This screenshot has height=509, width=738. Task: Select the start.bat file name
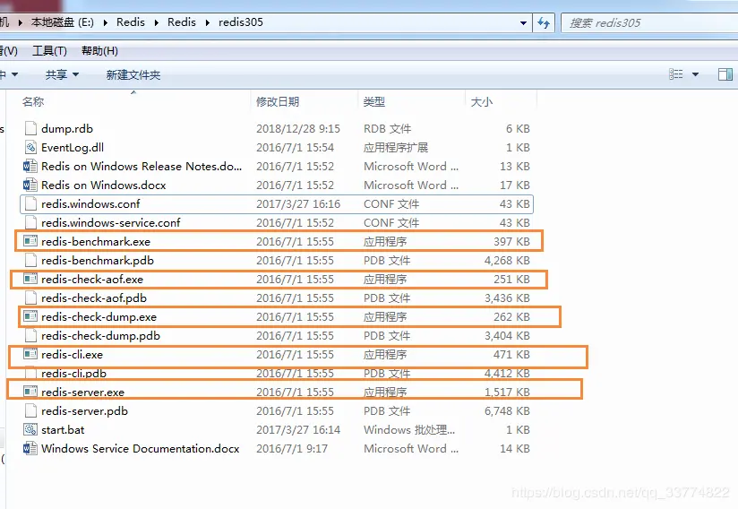[x=63, y=430]
